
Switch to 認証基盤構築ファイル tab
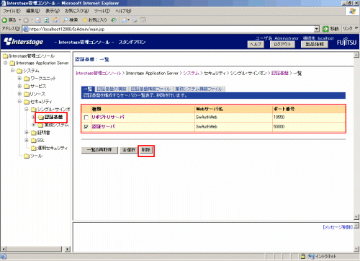click(150, 89)
